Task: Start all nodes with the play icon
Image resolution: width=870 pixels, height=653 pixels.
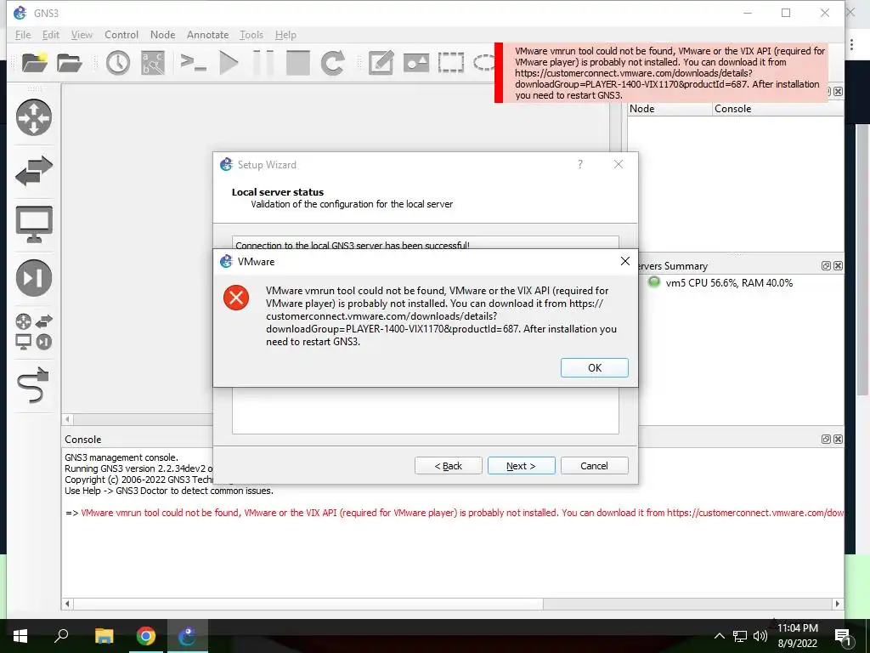Action: tap(229, 63)
